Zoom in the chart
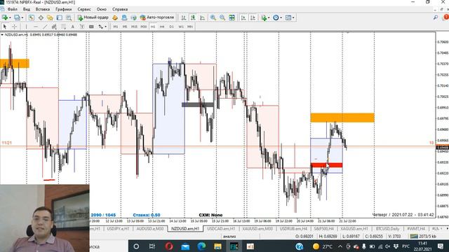Screen dimensions: 449x252 [213, 17]
